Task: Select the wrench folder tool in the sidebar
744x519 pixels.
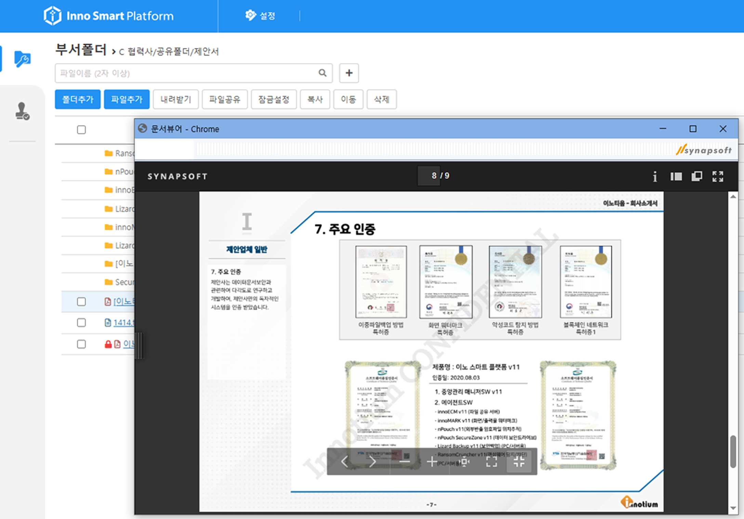Action: 22,59
